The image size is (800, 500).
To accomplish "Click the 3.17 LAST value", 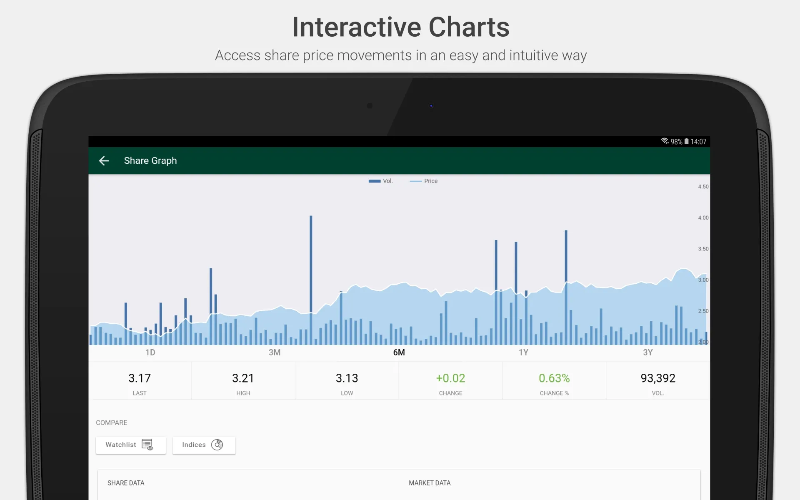I will tap(140, 378).
